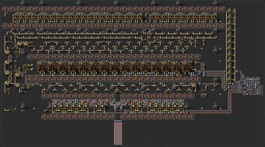
Task: Click the pipe elbow at top-left below beacon row
Action: click(x=6, y=14)
